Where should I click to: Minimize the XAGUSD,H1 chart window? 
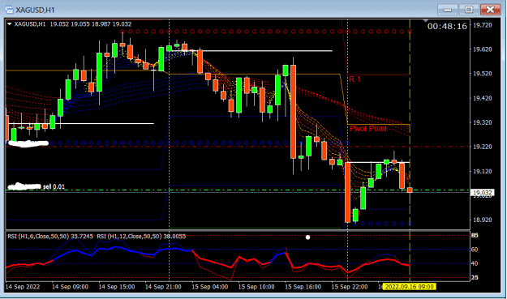coord(448,10)
